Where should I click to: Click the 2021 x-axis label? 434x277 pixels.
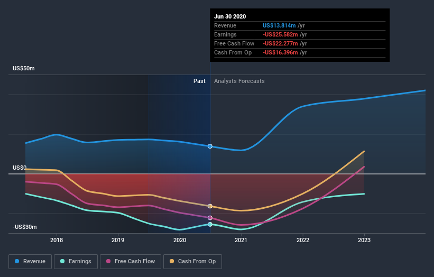coord(241,240)
